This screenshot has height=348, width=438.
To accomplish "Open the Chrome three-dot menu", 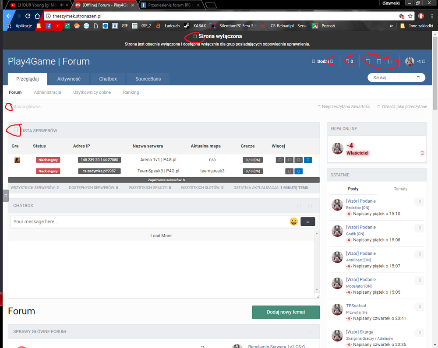I will [432, 16].
